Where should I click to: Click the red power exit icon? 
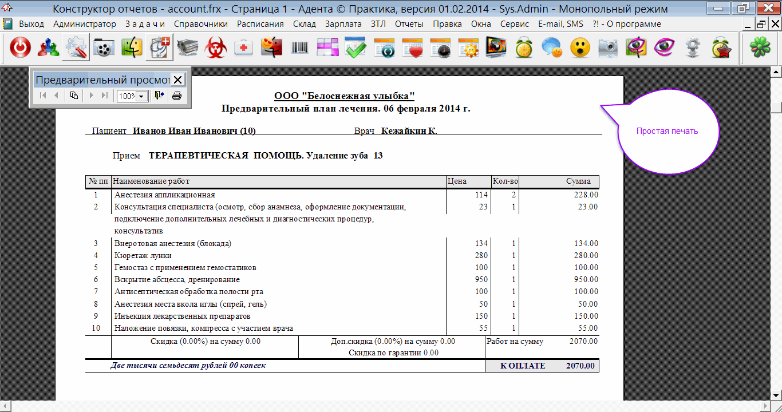(x=21, y=49)
